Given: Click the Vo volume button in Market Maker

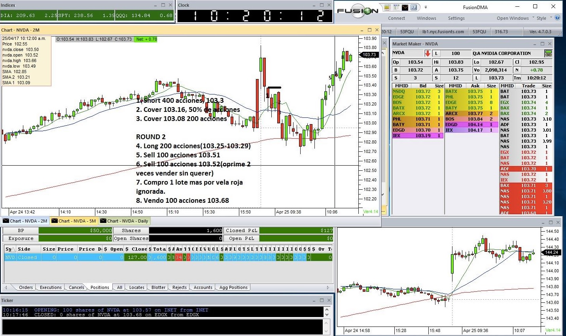Looking at the screenshot, I should click(476, 70).
